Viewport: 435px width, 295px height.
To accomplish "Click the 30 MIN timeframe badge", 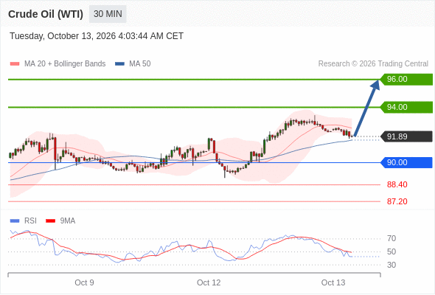I will [108, 14].
